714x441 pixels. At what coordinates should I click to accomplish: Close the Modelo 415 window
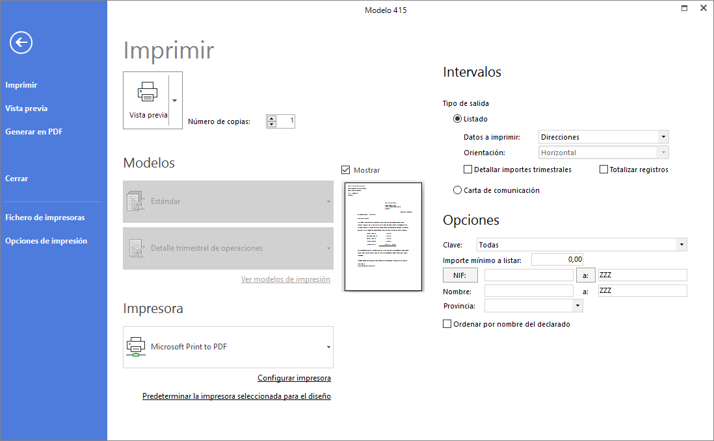click(703, 8)
